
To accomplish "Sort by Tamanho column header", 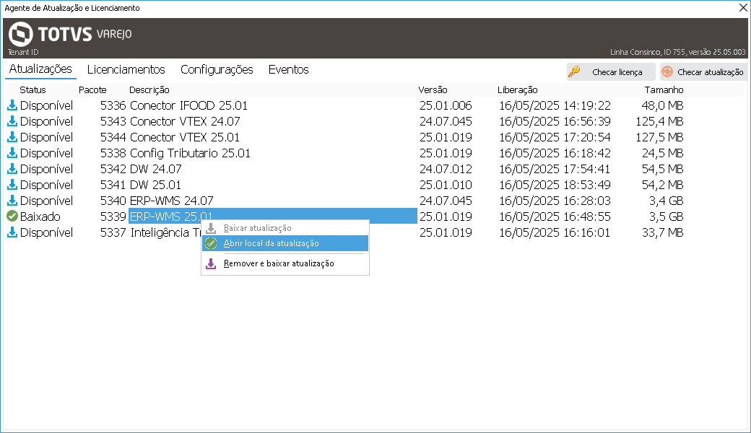I will point(664,90).
